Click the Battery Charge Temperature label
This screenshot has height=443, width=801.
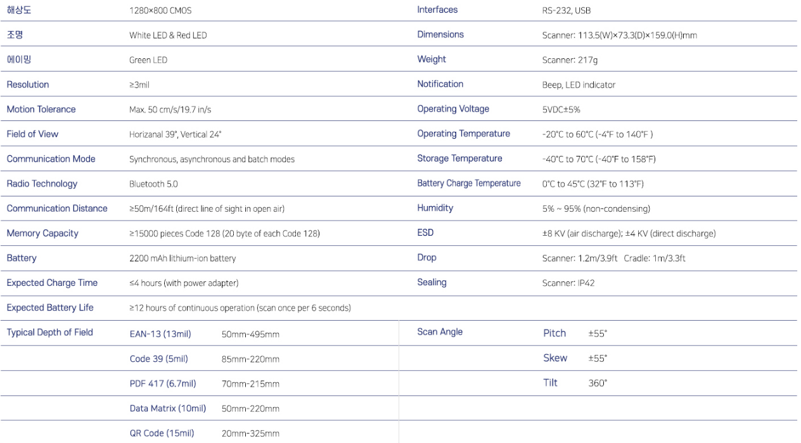click(x=469, y=183)
